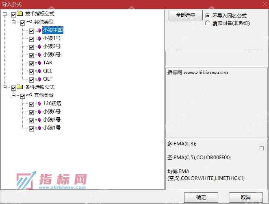269x204 pixels.
Task: Click 全部选中 button
Action: (185, 15)
